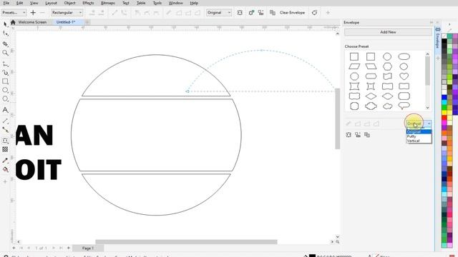Select the Crop tool
The width and height of the screenshot is (458, 257).
click(5, 44)
